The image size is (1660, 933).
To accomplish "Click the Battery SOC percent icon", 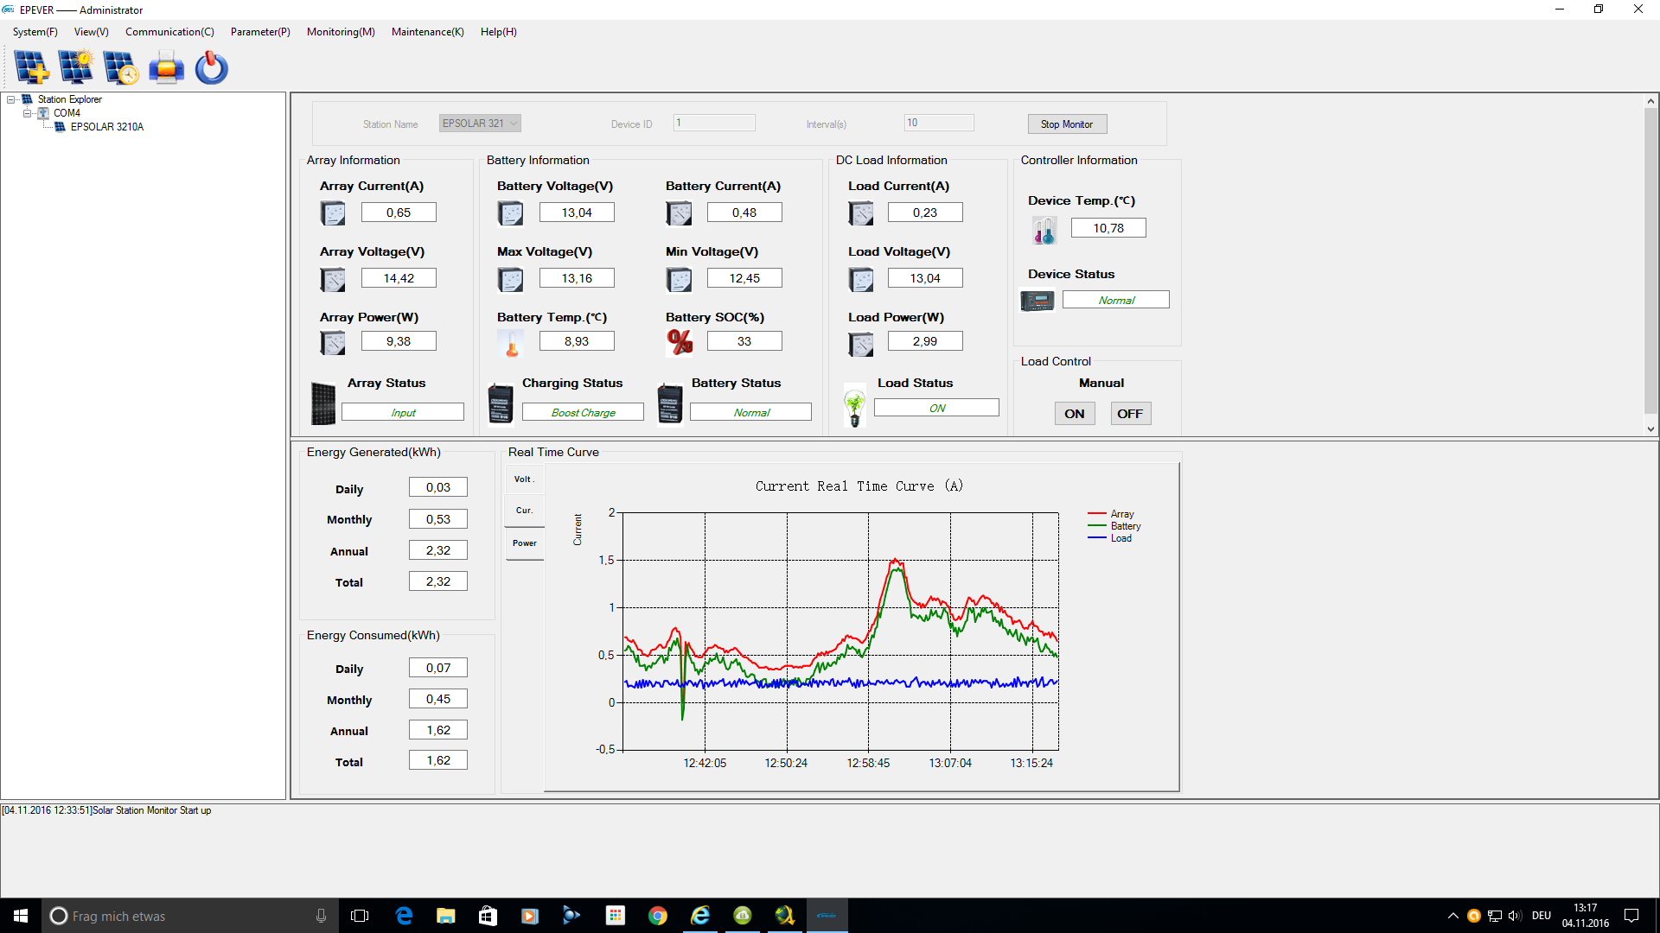I will pos(680,342).
